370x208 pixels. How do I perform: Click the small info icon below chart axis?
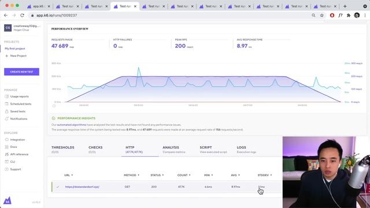coord(54,106)
